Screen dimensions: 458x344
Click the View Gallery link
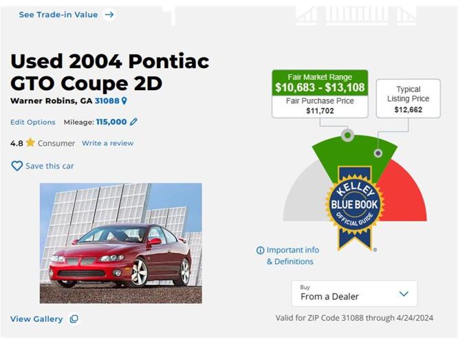(36, 319)
